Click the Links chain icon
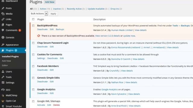The width and height of the screenshot is (193, 108). [x=3, y=19]
